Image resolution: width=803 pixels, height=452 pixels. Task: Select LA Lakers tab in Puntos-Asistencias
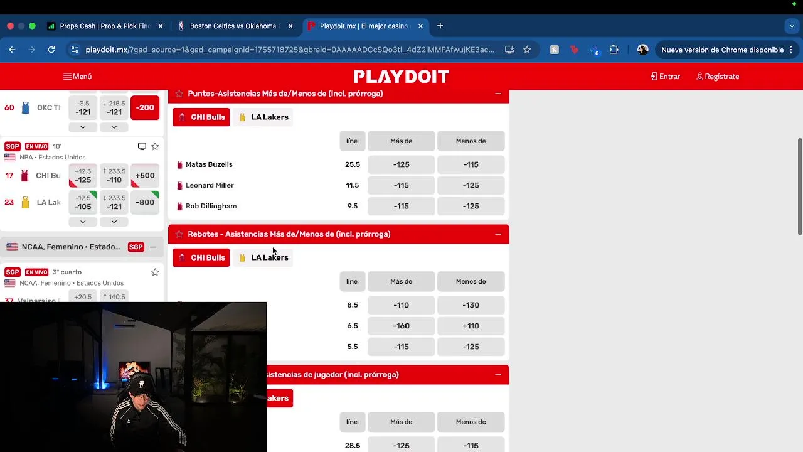[263, 117]
